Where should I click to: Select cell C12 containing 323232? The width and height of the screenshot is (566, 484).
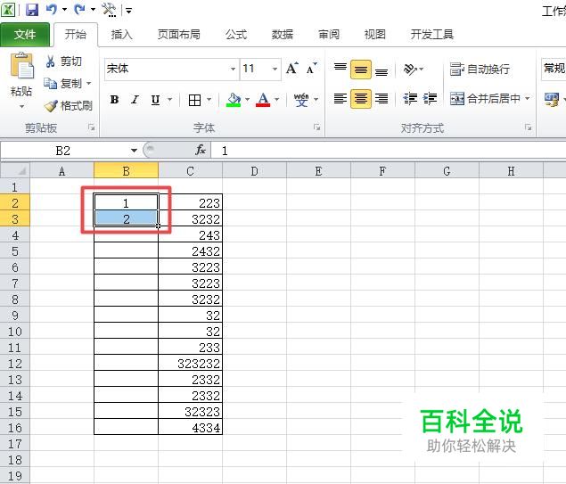point(190,363)
